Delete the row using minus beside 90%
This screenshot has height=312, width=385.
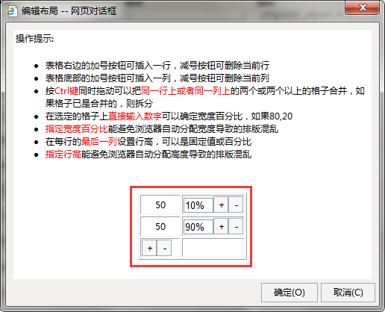(x=236, y=227)
